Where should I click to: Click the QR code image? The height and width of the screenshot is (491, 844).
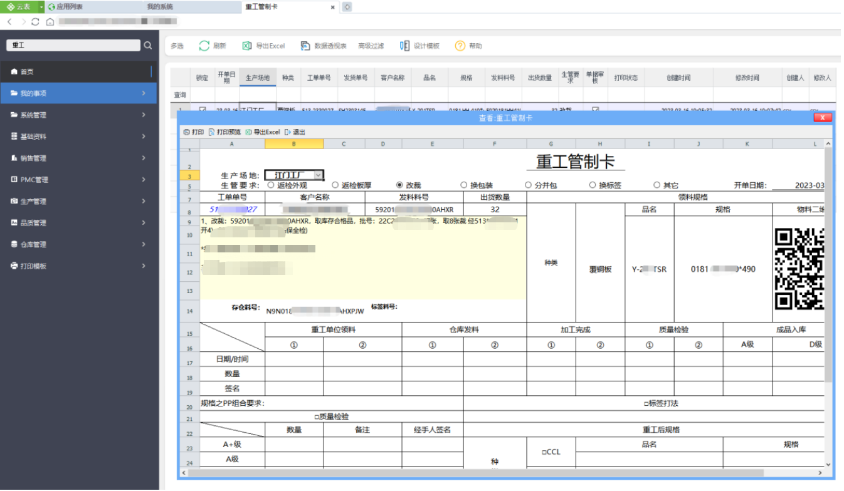point(799,269)
